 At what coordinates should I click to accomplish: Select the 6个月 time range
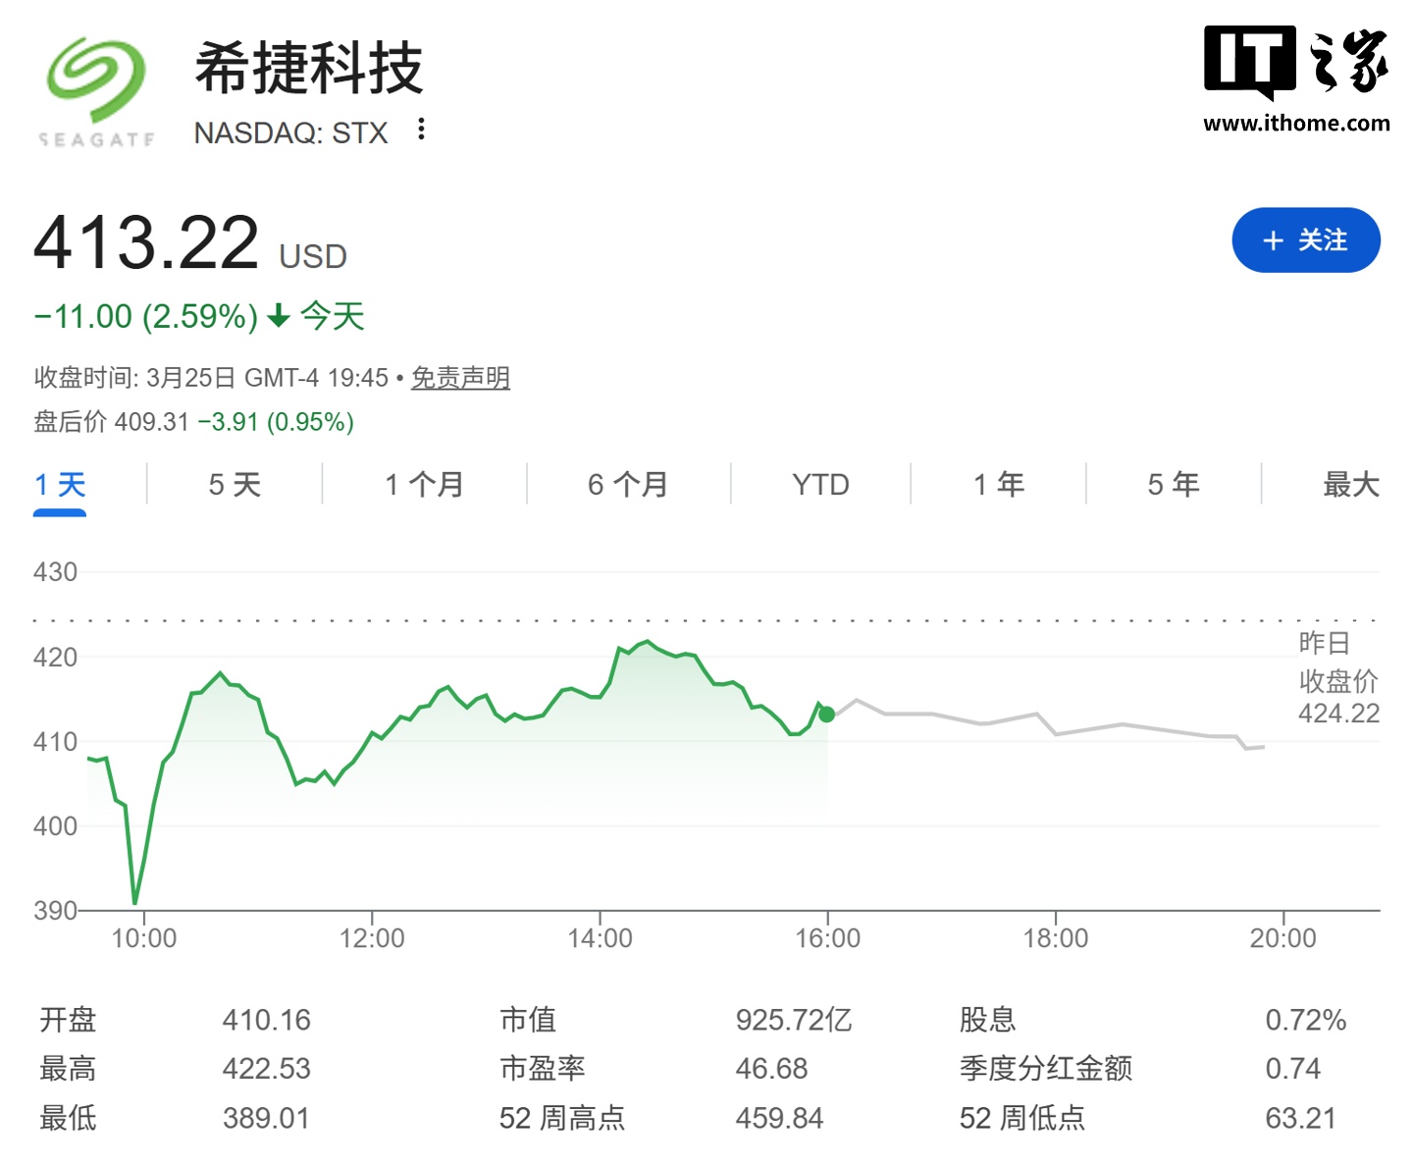point(626,484)
